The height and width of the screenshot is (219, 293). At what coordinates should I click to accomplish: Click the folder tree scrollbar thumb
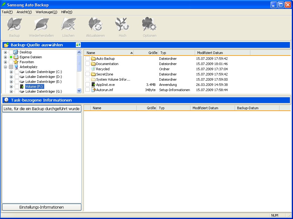click(x=79, y=63)
